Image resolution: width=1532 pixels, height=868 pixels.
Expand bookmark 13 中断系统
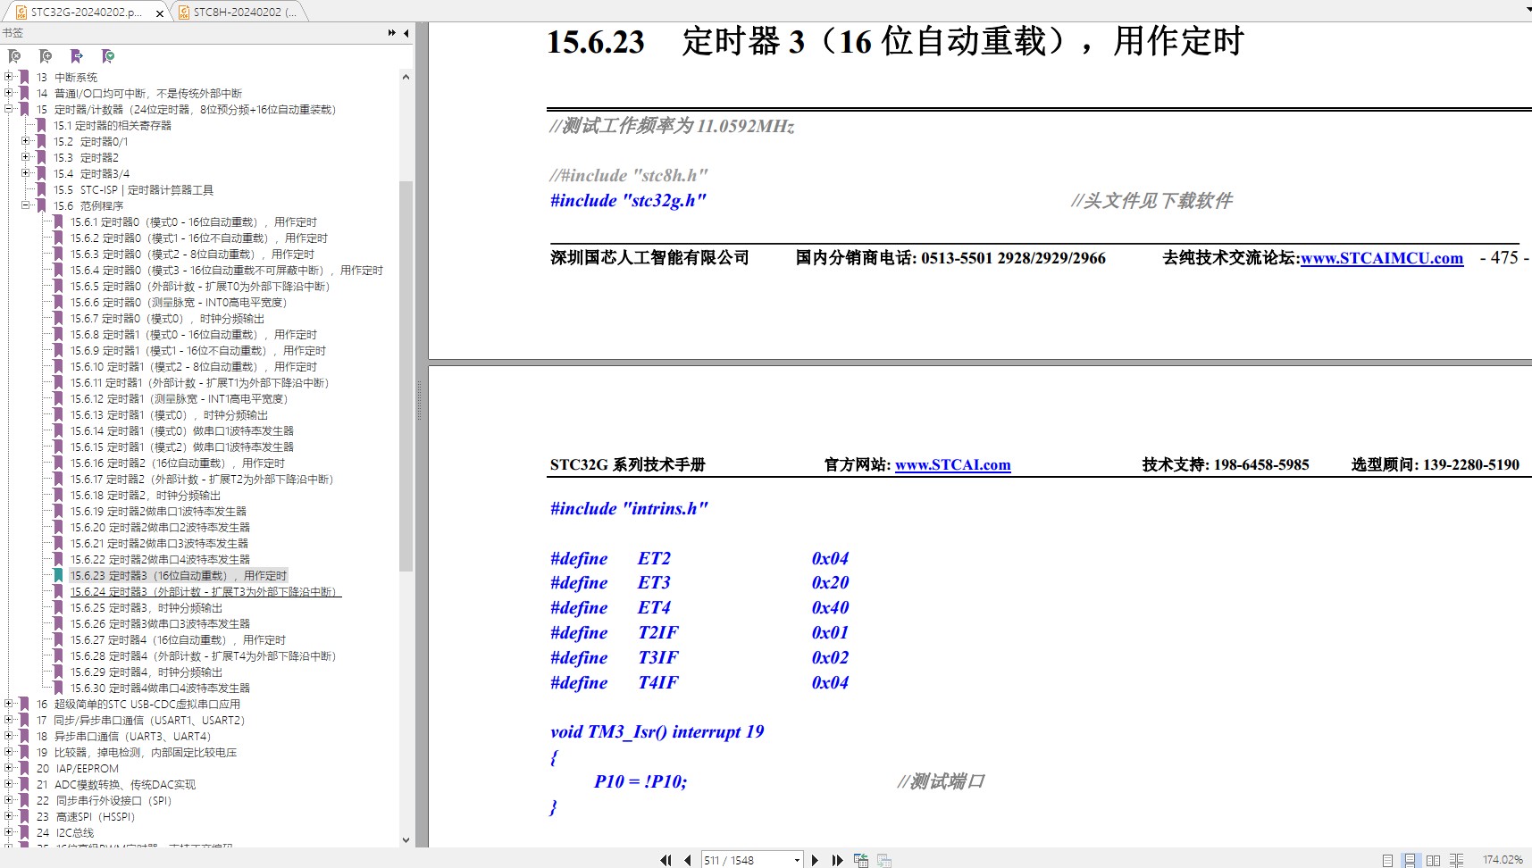point(9,78)
